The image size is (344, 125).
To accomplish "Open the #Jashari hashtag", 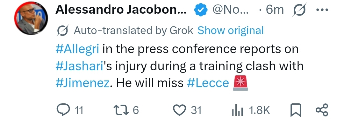I will point(79,66).
